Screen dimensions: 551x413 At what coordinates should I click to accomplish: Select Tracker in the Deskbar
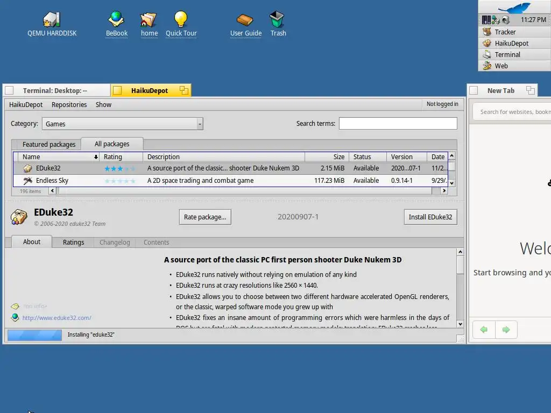(514, 32)
